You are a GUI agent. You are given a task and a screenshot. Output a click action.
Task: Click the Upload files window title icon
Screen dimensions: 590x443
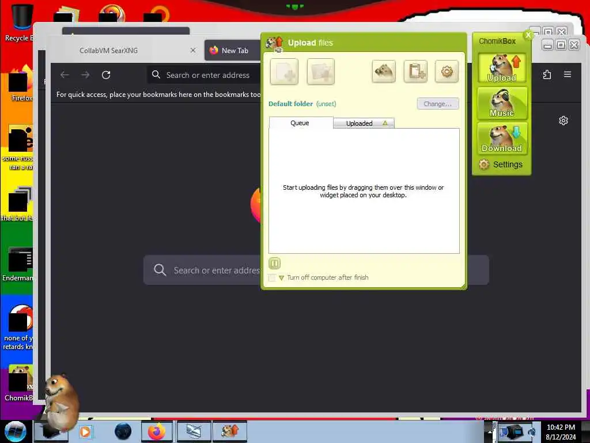coord(274,43)
